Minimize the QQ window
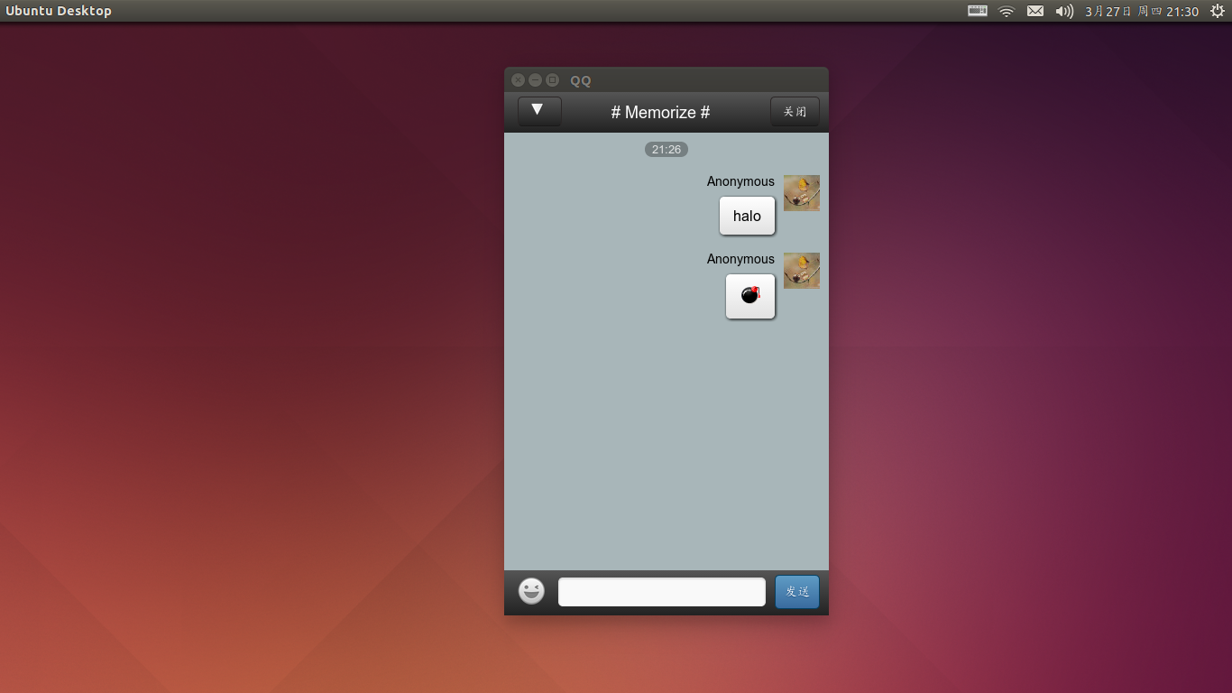 [535, 80]
